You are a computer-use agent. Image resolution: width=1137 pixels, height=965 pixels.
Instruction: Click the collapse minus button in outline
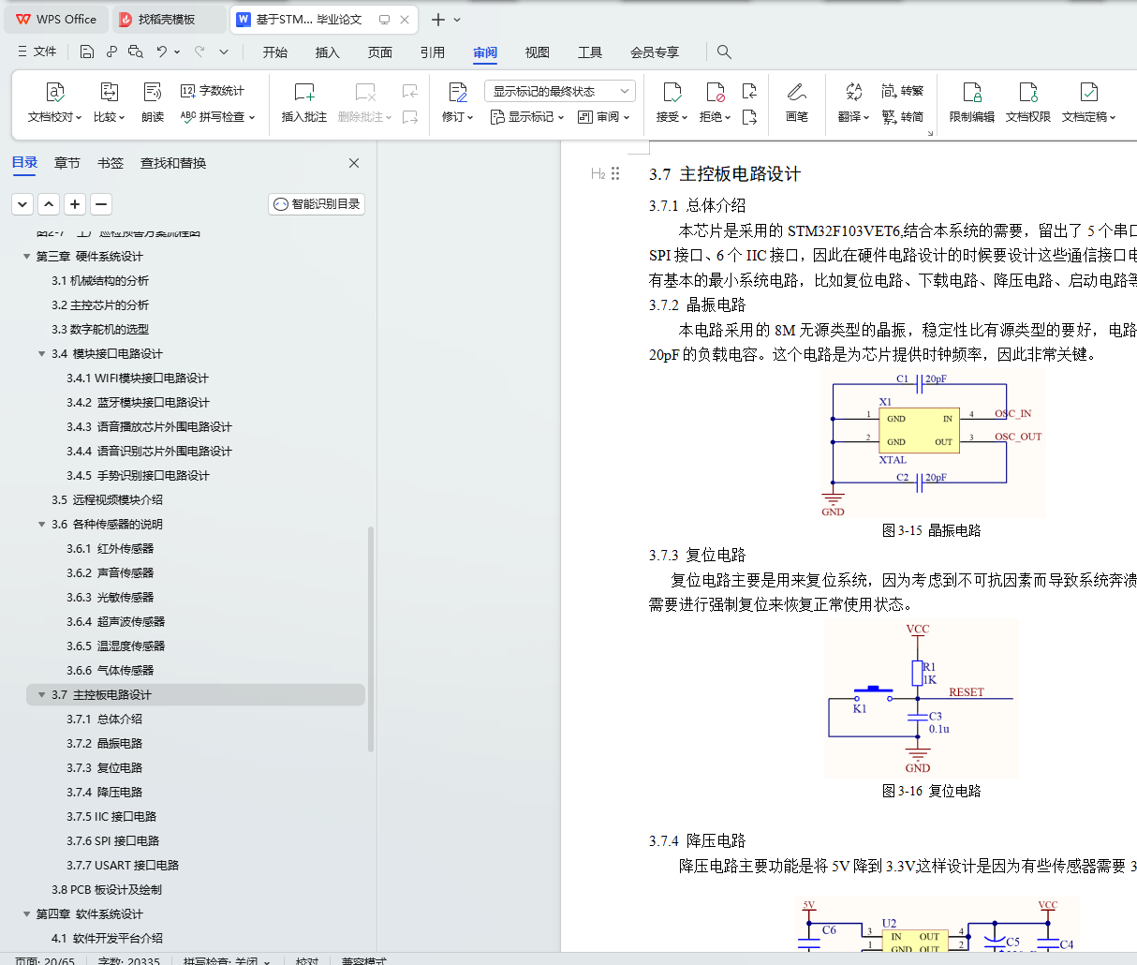101,203
